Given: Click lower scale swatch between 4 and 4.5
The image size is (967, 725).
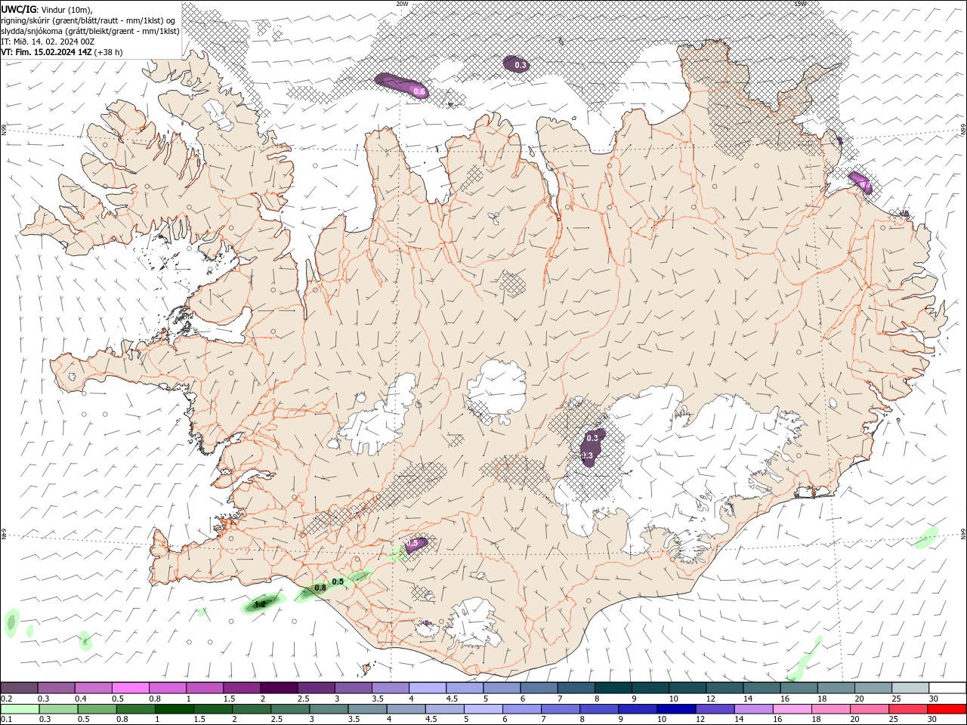Looking at the screenshot, I should (x=405, y=709).
